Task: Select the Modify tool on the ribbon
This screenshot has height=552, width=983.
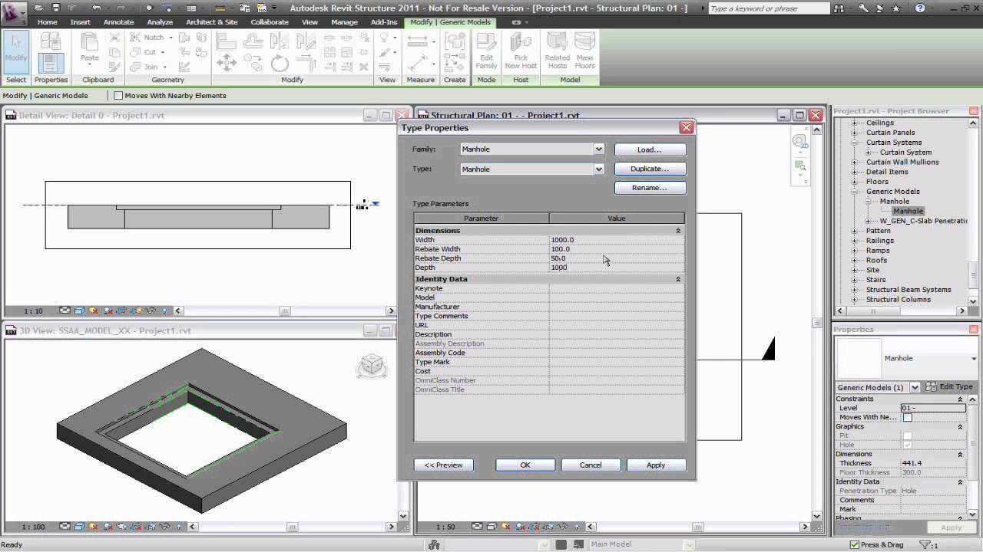Action: (15, 52)
